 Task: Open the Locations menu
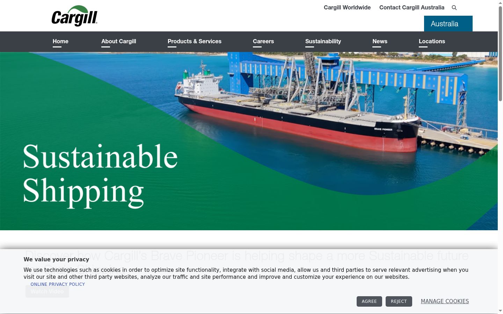[432, 41]
